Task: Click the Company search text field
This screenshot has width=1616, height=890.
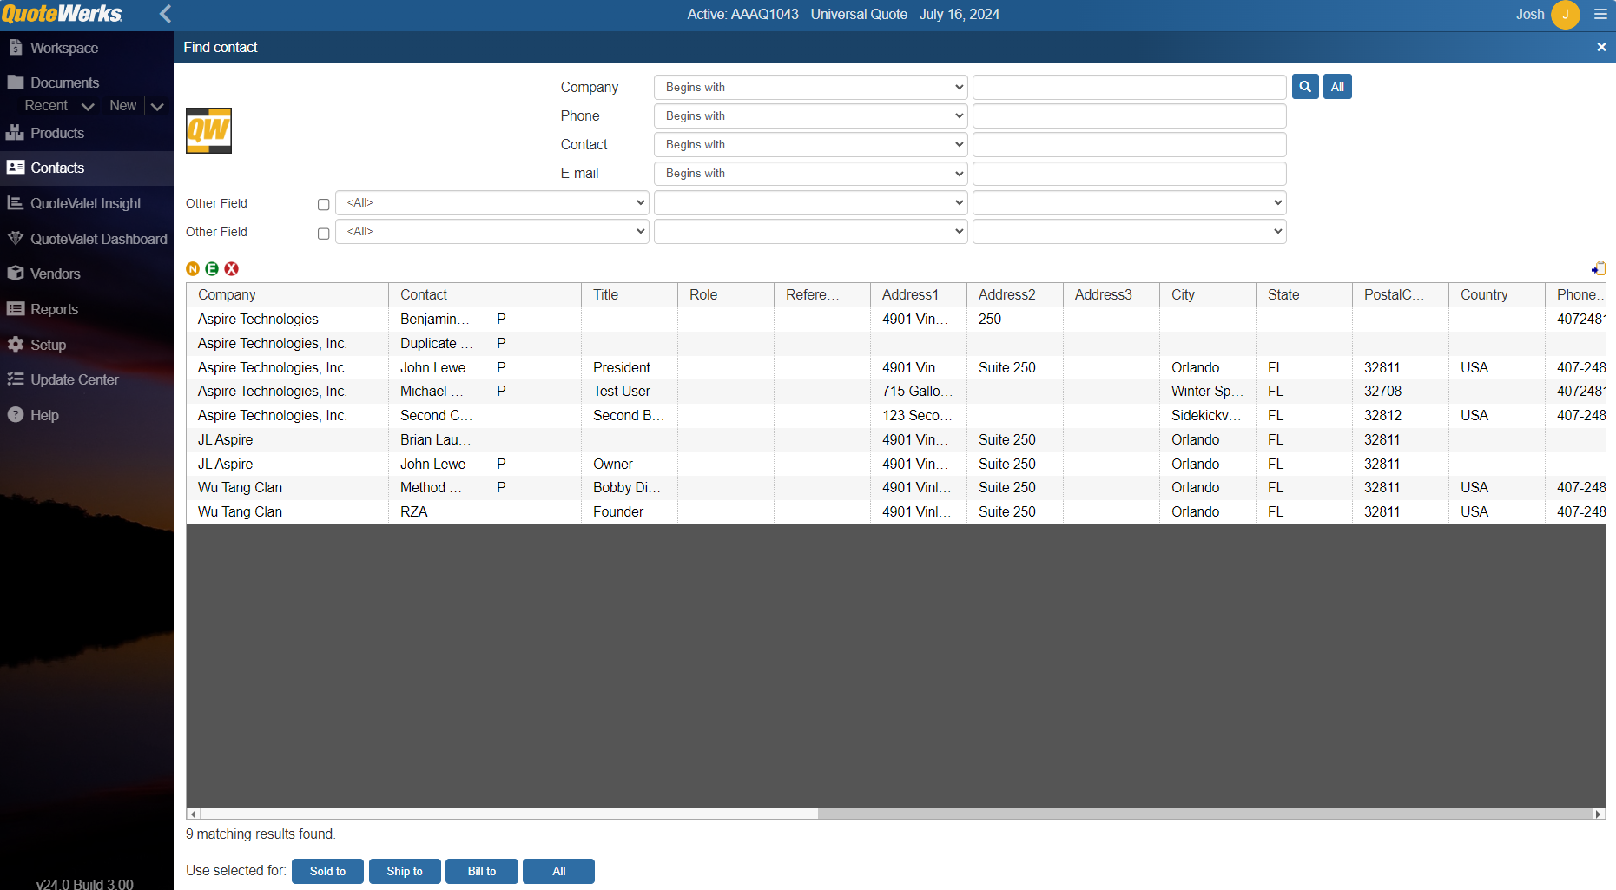Action: tap(1129, 88)
